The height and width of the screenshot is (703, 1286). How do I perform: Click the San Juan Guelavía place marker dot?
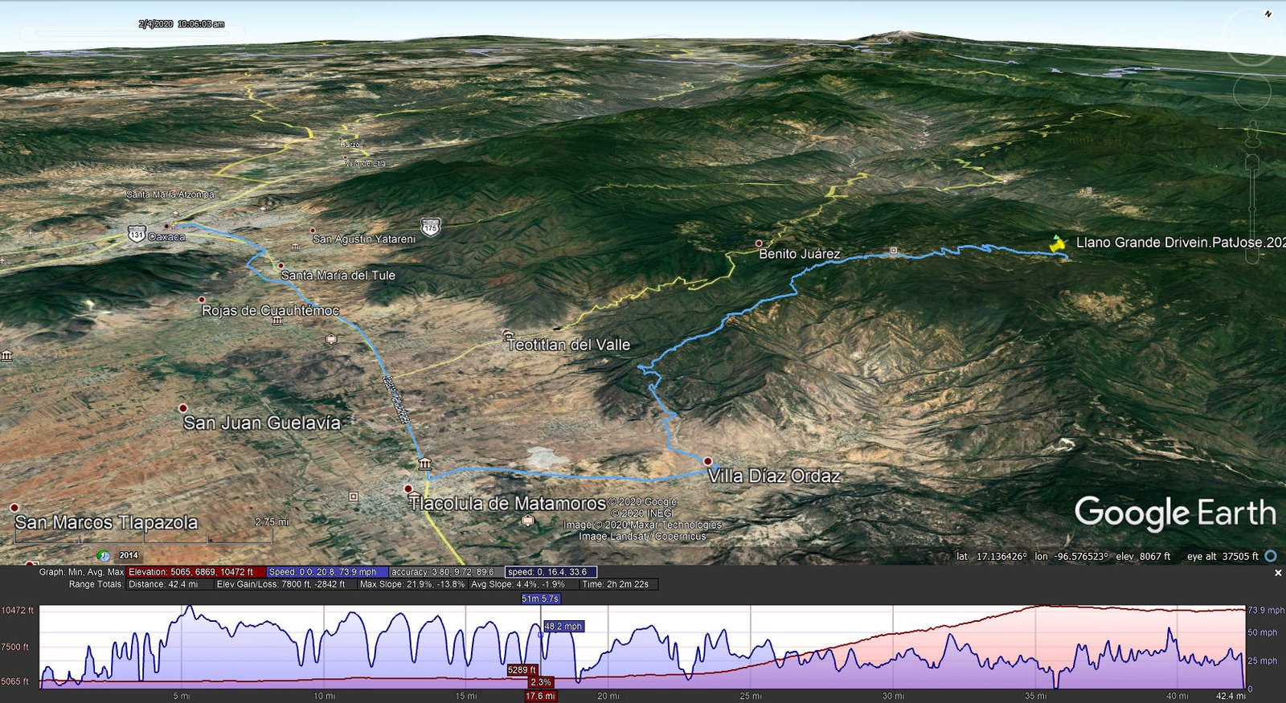pyautogui.click(x=183, y=408)
